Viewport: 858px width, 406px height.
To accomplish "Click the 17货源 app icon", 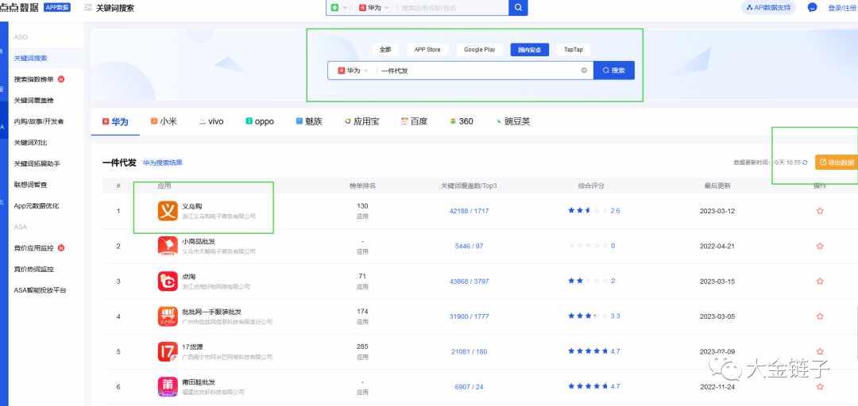I will click(x=168, y=351).
